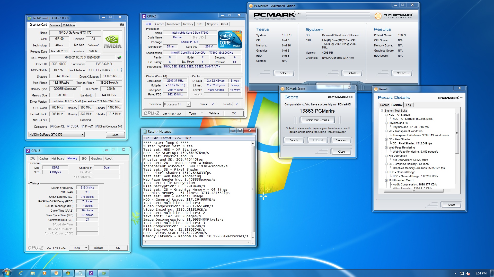Open the Mainboard tab in Memory CPU-Z window
The width and height of the screenshot is (494, 277).
pos(58,159)
